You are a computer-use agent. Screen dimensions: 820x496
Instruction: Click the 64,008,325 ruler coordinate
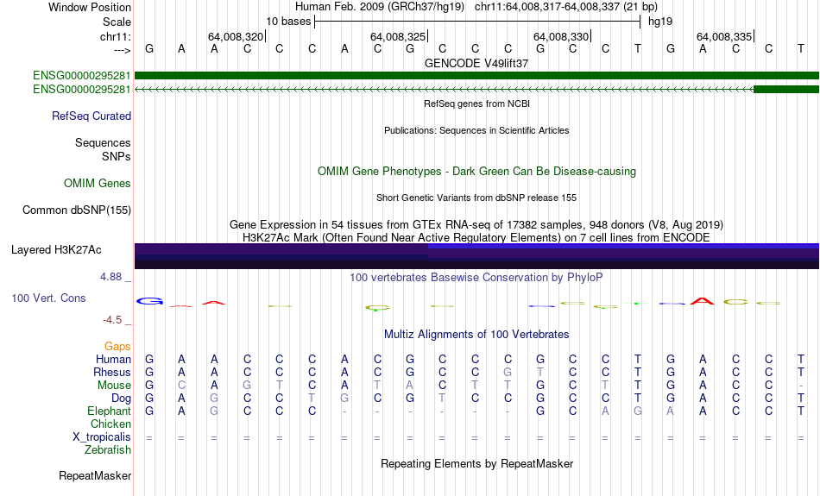pyautogui.click(x=397, y=36)
